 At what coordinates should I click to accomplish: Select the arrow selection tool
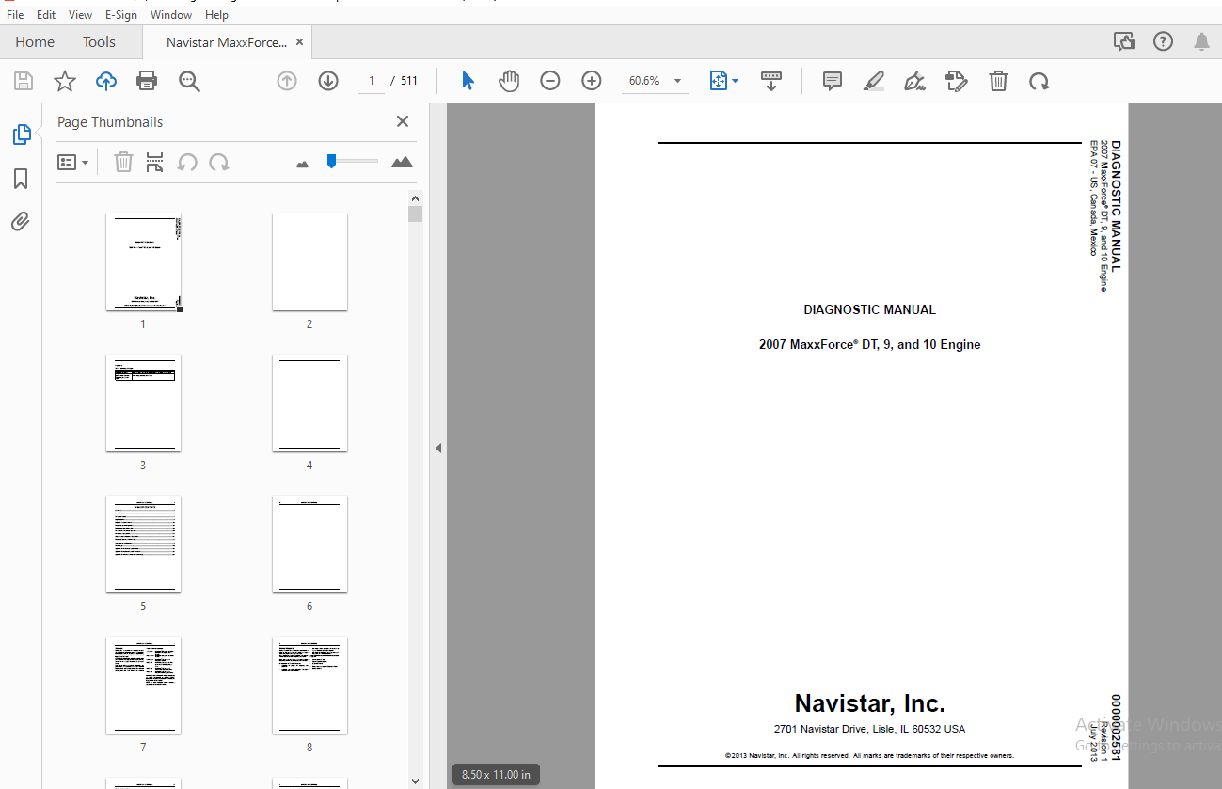468,81
